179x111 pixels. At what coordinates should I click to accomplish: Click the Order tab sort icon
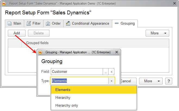pos(48,23)
